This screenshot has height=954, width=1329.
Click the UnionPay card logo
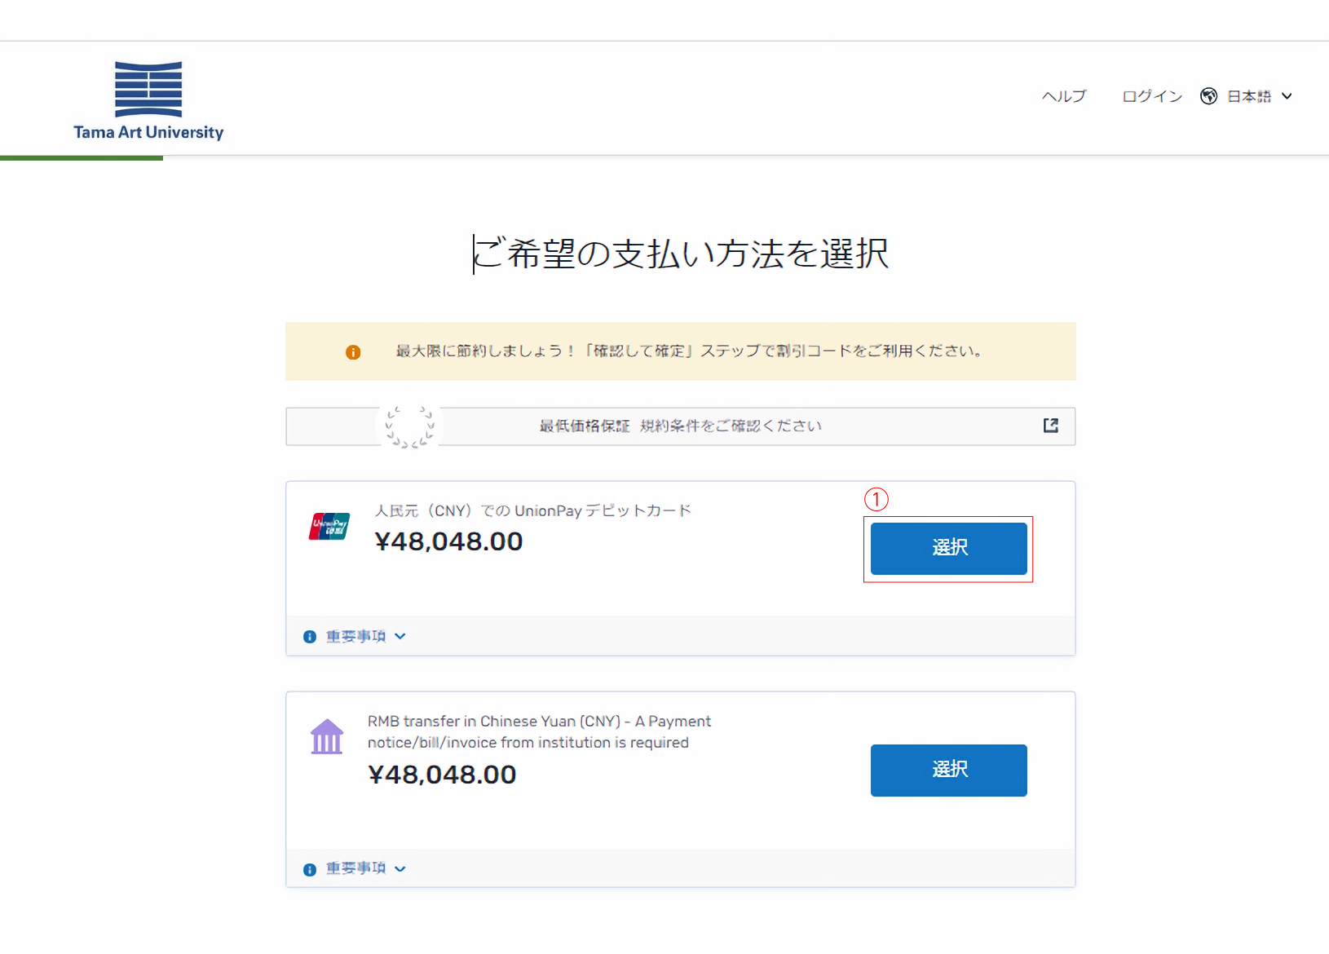329,527
